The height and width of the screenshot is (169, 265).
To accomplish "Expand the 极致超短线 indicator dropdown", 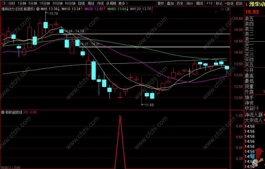I will point(3,112).
